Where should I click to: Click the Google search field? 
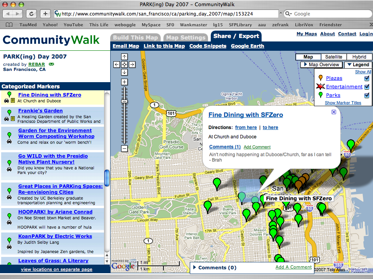[x=330, y=14]
